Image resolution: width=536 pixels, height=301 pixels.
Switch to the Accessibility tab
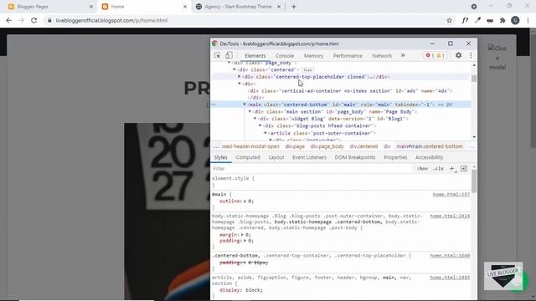pos(429,157)
